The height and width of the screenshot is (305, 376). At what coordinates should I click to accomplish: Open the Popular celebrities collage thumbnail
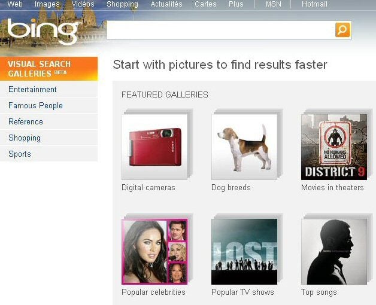154,252
